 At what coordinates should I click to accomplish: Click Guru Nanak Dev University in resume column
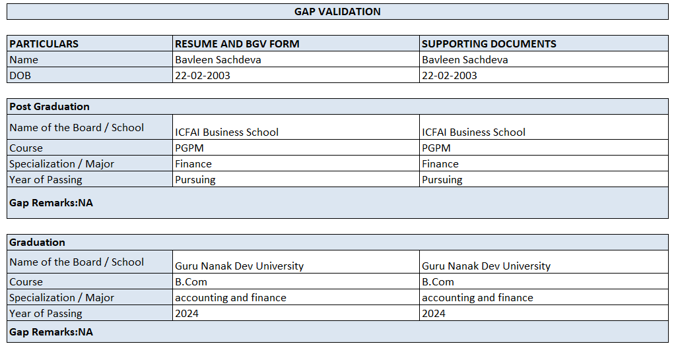click(x=239, y=266)
